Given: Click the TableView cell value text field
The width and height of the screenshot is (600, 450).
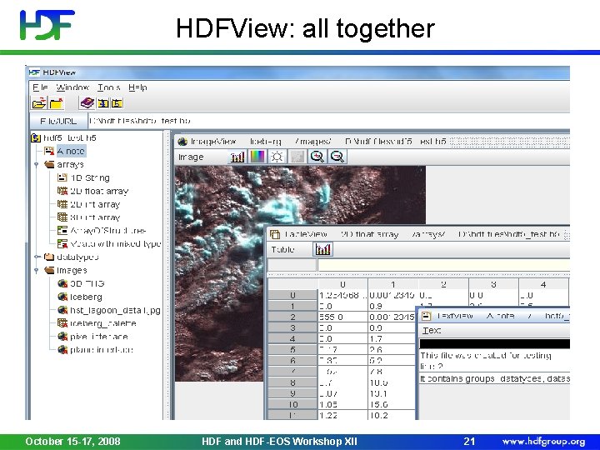Looking at the screenshot, I should click(444, 265).
